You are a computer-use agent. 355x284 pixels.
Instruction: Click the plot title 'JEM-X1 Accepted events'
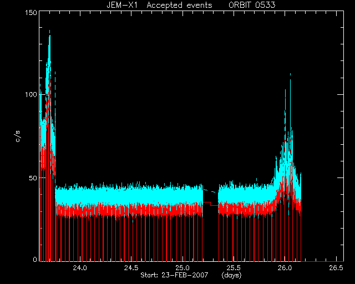tap(159, 5)
